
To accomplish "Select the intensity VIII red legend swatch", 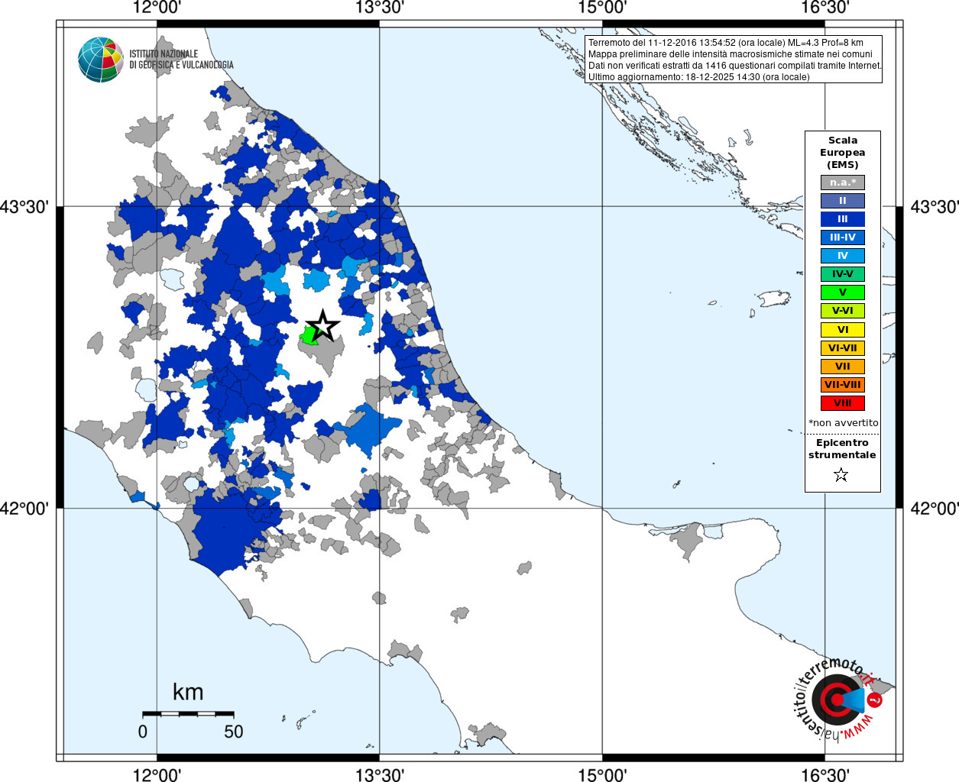I will click(843, 403).
